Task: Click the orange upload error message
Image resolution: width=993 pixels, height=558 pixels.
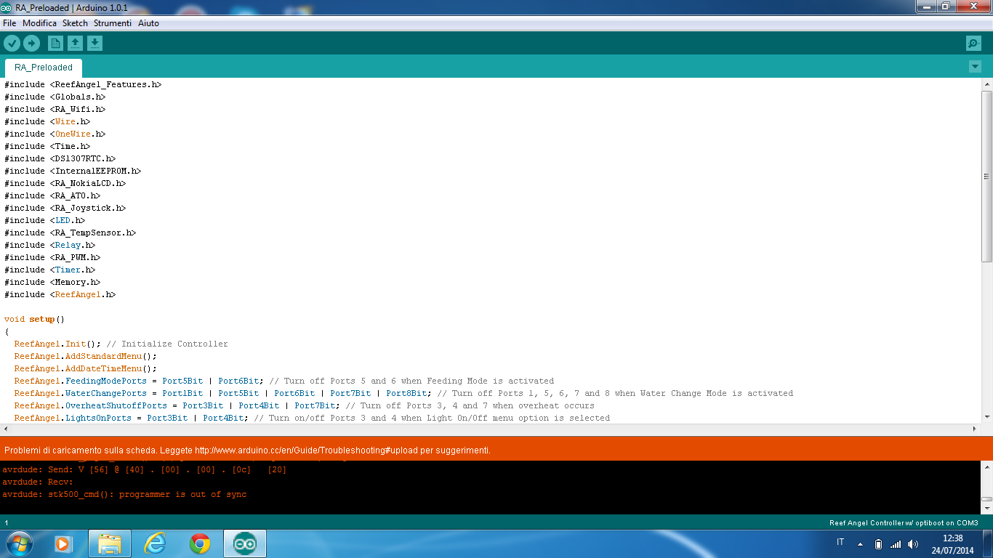Action: pos(247,450)
